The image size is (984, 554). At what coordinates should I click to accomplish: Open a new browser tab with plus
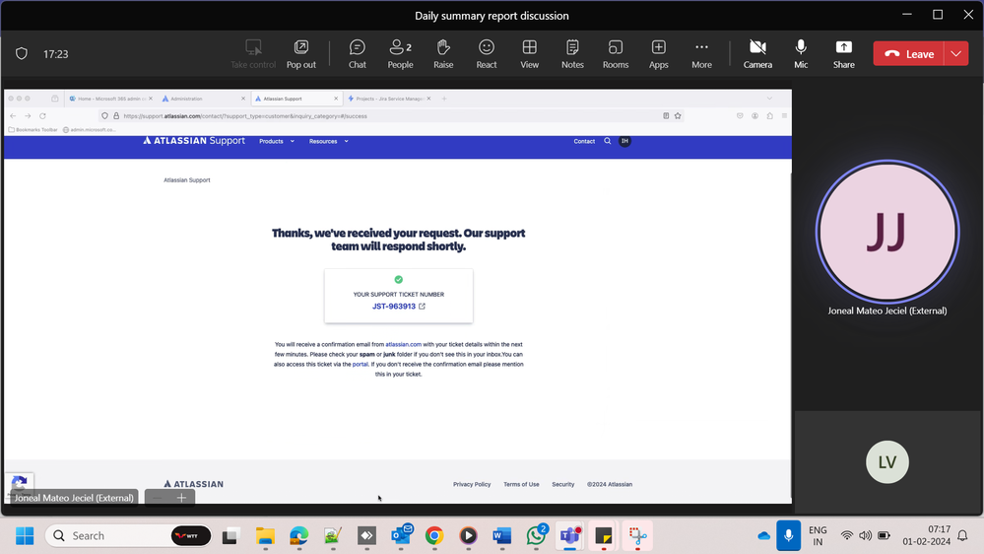tap(443, 99)
